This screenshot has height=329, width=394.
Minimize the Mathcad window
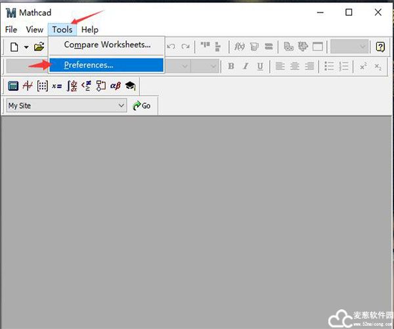(x=320, y=13)
